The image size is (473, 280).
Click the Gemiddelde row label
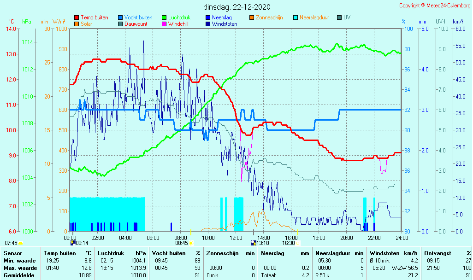[18, 275]
